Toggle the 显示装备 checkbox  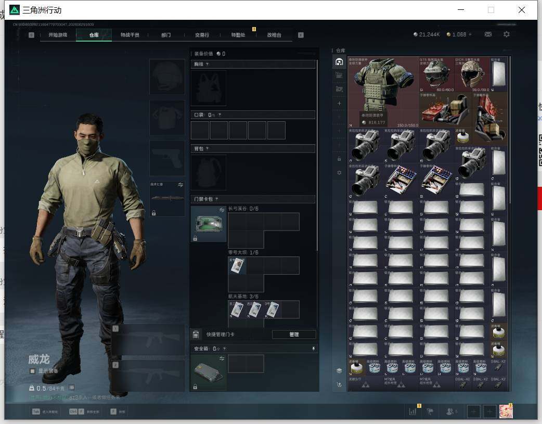tap(32, 371)
